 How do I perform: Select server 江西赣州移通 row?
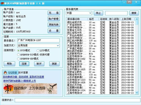coord(101,88)
